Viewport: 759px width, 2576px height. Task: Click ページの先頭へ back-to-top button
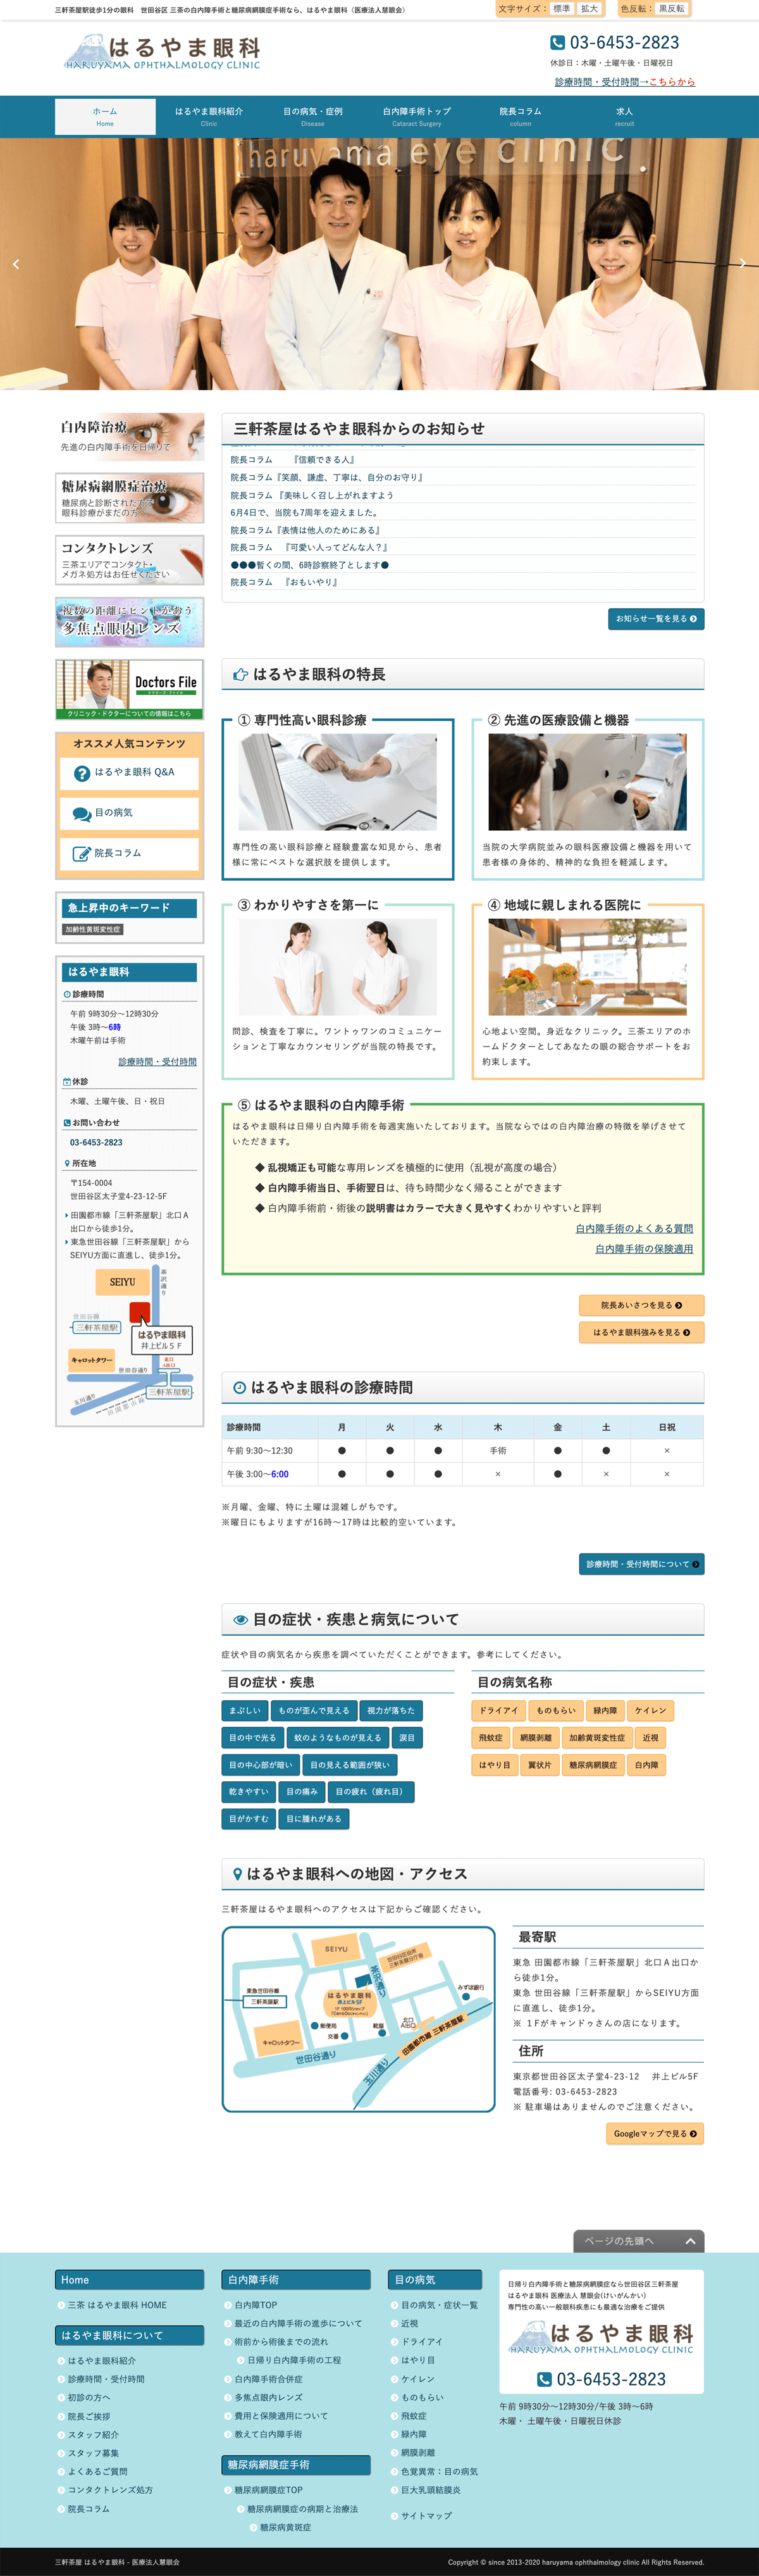coord(639,2241)
